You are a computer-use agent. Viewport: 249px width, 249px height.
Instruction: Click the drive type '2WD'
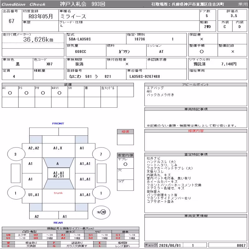207,27
